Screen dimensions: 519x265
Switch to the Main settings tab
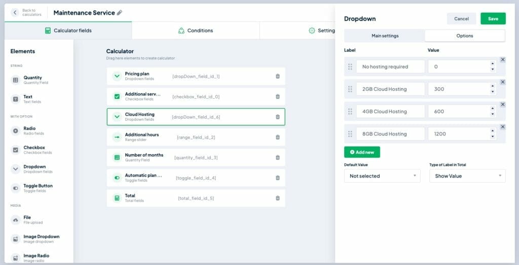[385, 36]
